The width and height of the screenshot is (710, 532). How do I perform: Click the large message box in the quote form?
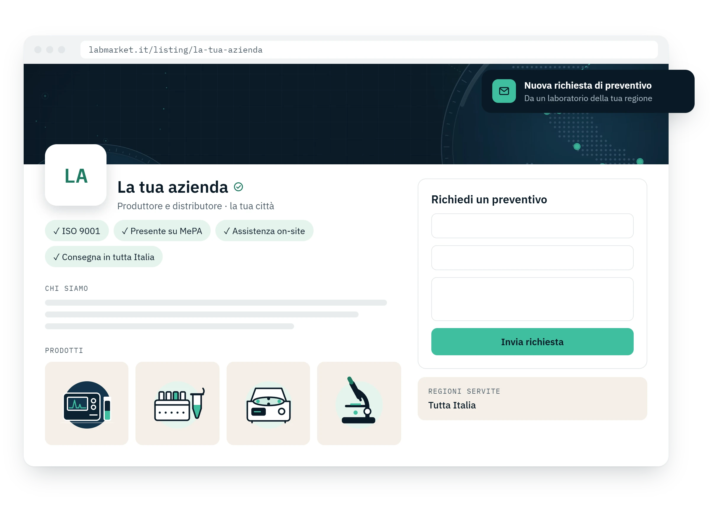click(532, 299)
